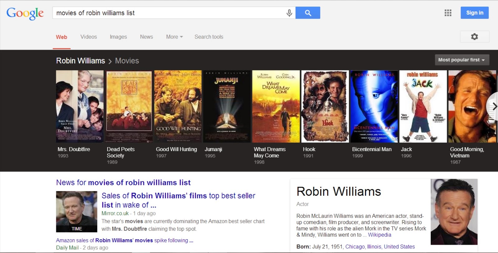Open the Google apps grid
Viewport: 498px width, 253px height.
click(448, 13)
